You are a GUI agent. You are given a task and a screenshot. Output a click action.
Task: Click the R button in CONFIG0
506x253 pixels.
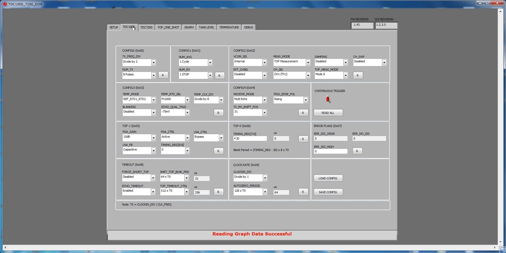tap(163, 75)
